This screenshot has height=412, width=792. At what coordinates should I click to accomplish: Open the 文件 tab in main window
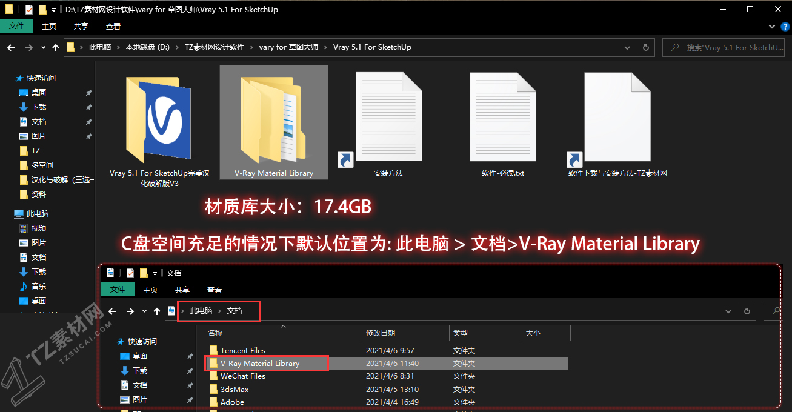pos(17,27)
